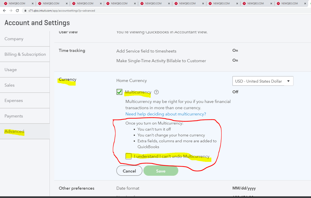Click You can't change your home currency bullet
Image resolution: width=311 pixels, height=198 pixels.
pyautogui.click(x=171, y=135)
